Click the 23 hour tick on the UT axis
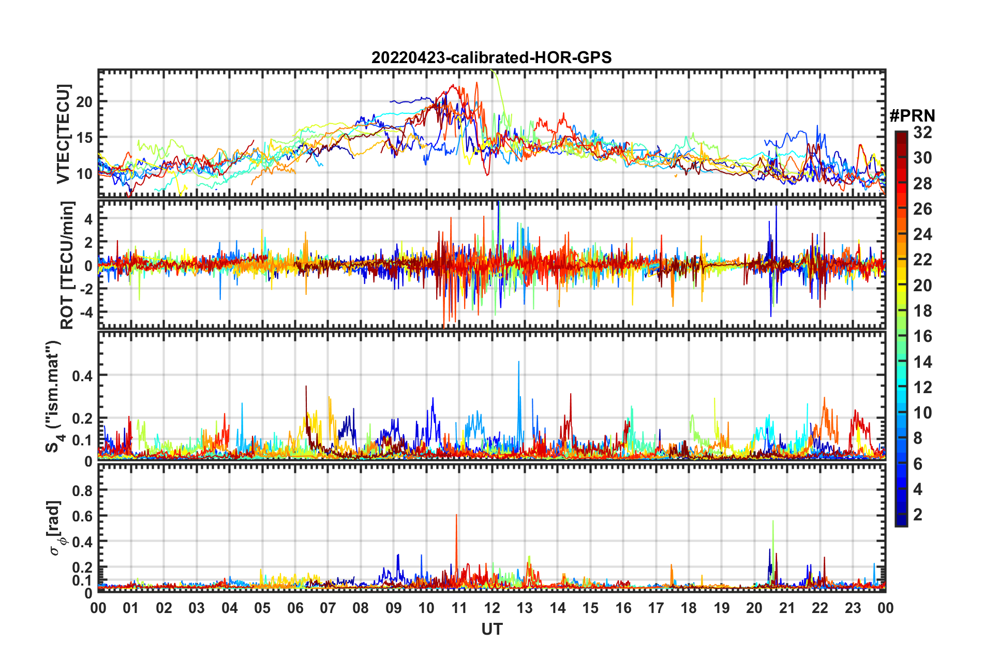 (x=853, y=608)
